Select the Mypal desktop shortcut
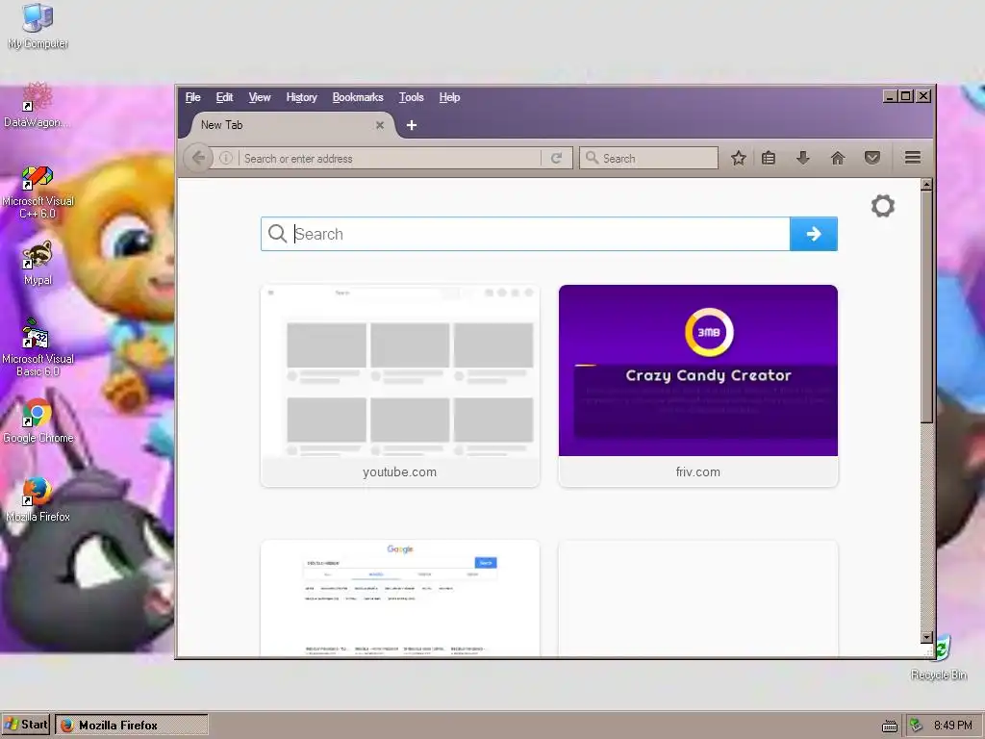Viewport: 985px width, 739px height. pyautogui.click(x=38, y=263)
